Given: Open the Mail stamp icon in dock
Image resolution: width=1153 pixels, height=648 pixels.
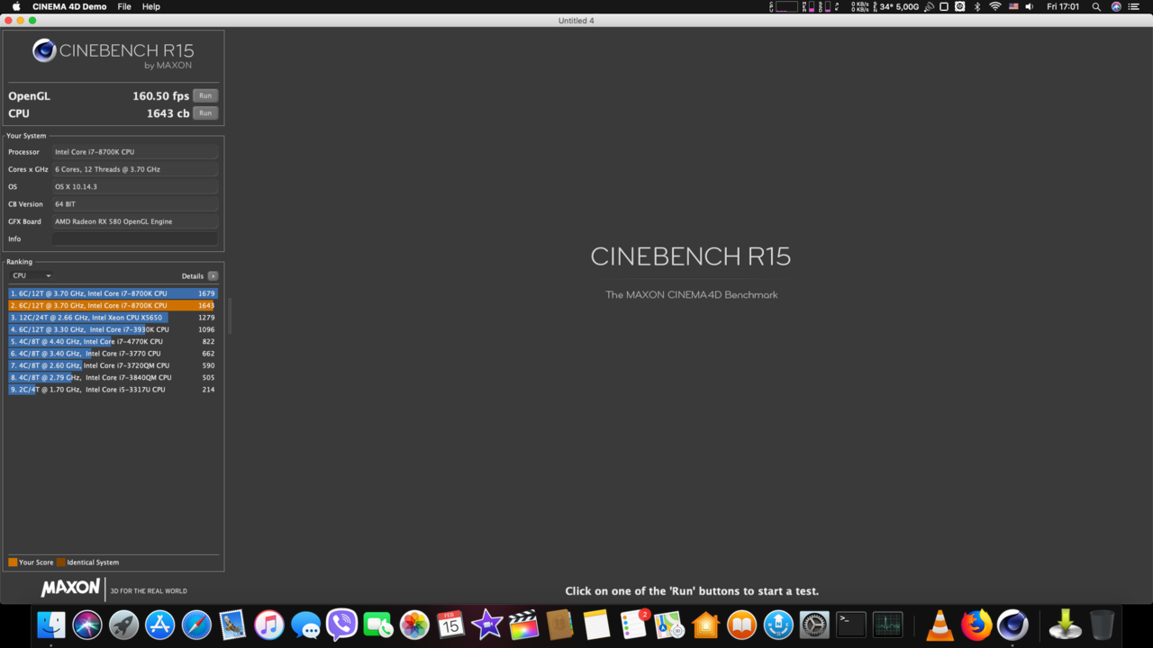Looking at the screenshot, I should pyautogui.click(x=233, y=625).
